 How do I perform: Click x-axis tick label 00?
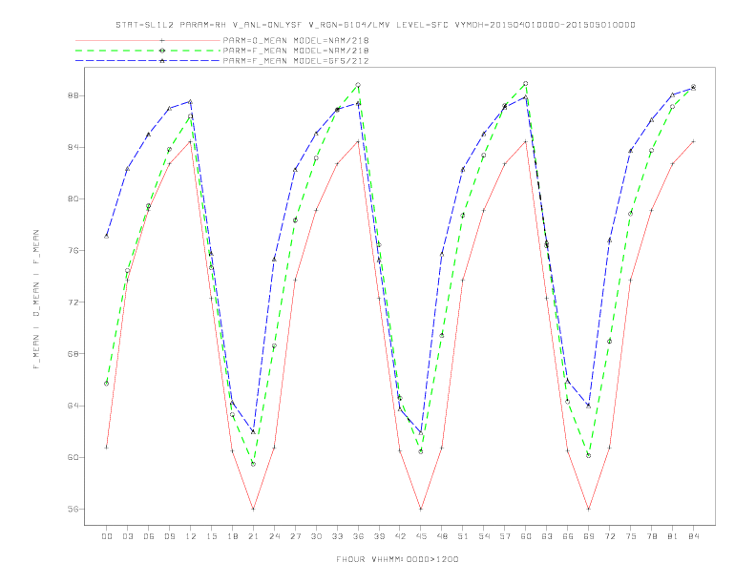pyautogui.click(x=107, y=536)
